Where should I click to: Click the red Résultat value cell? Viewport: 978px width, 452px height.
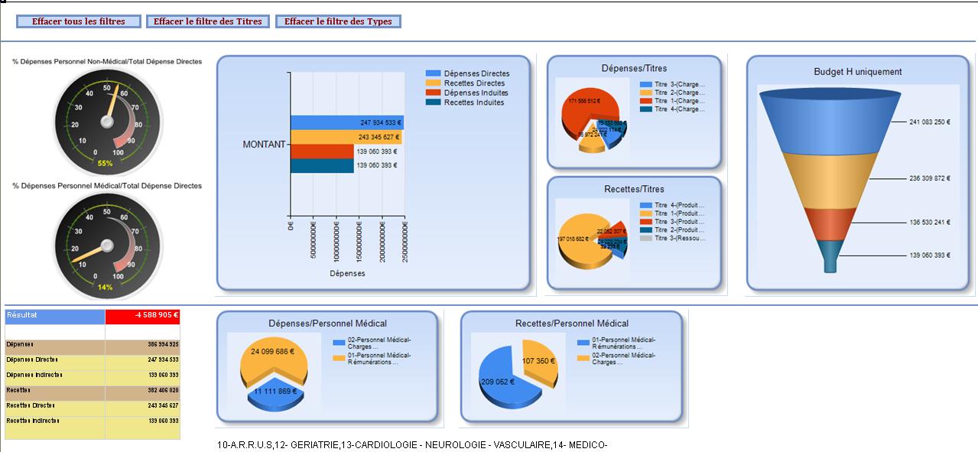[142, 315]
